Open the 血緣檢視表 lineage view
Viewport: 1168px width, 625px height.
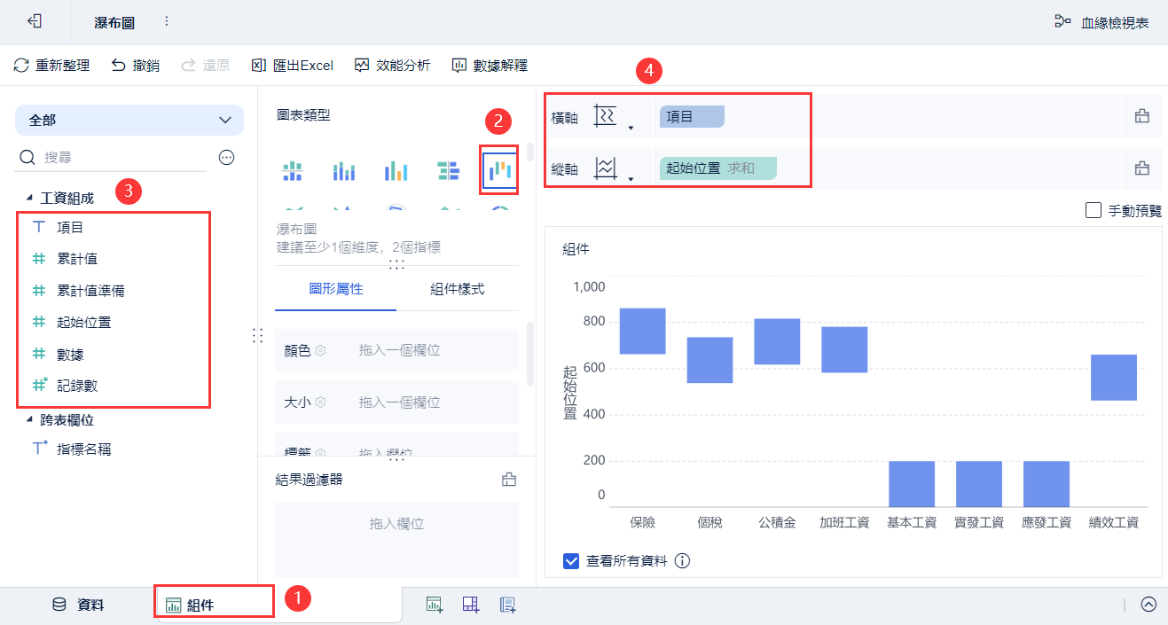[x=1101, y=22]
